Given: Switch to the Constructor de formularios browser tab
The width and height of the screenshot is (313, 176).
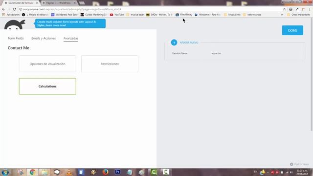Looking at the screenshot, I should tap(20, 3).
